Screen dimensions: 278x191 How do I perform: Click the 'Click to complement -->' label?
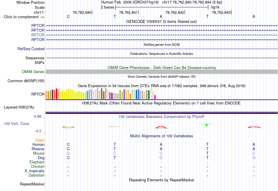pyautogui.click(x=24, y=17)
